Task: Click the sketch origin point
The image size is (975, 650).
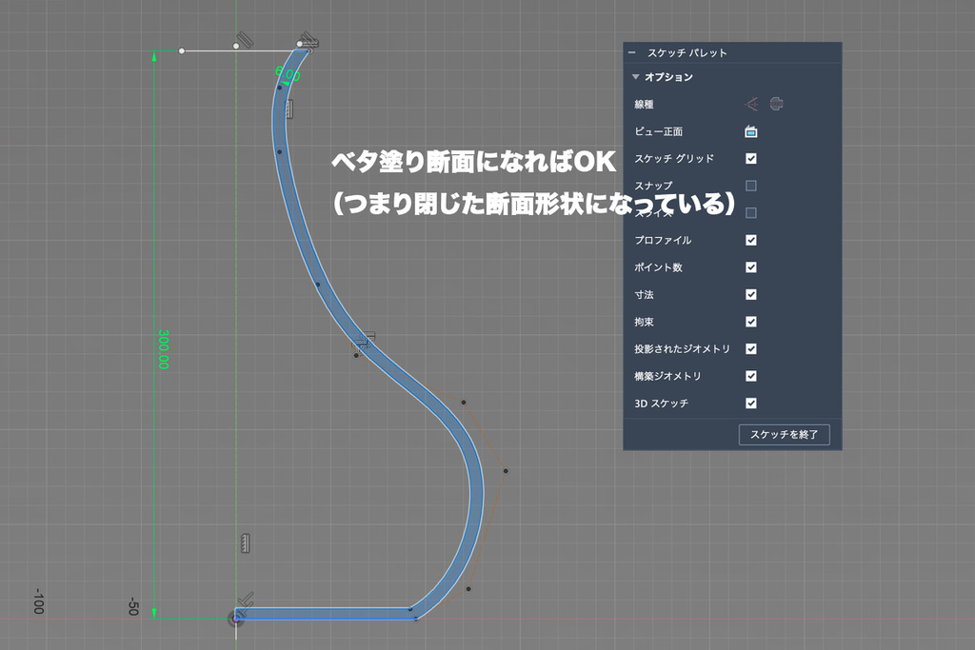Action: point(236,619)
